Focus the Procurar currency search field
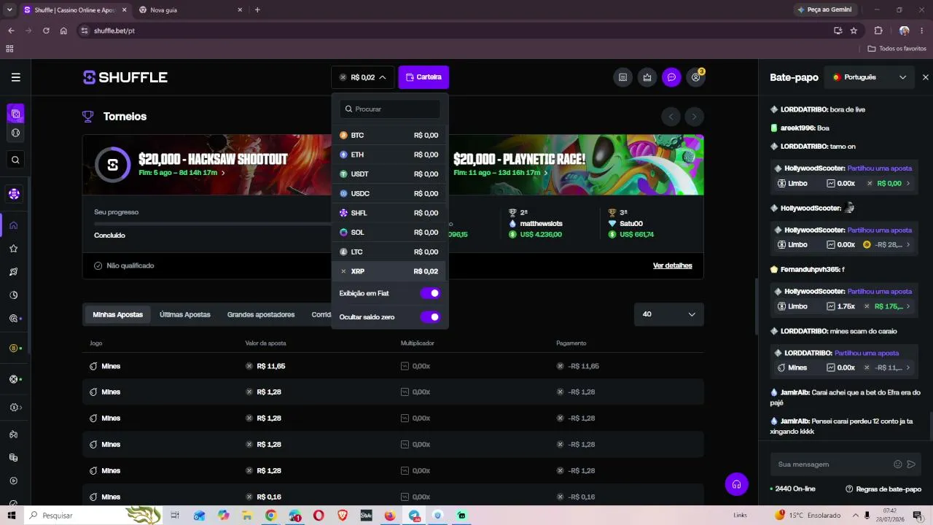 (390, 109)
